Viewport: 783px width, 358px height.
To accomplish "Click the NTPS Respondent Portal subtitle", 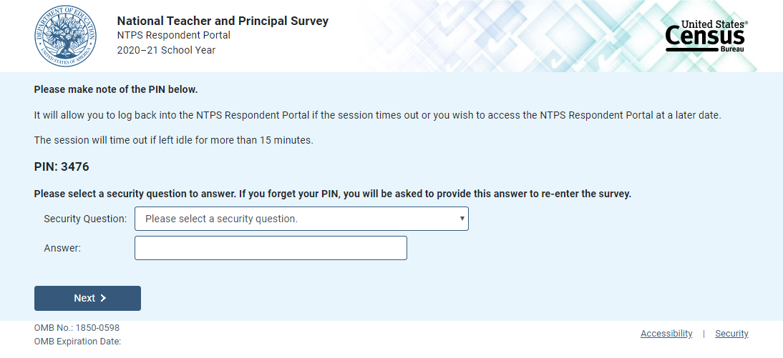I will (x=173, y=35).
